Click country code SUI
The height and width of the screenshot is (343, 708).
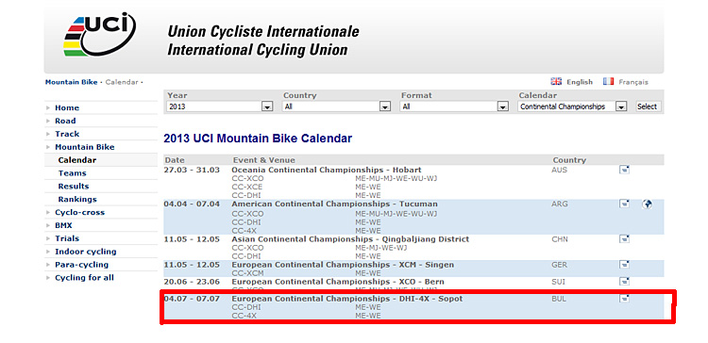tap(559, 282)
